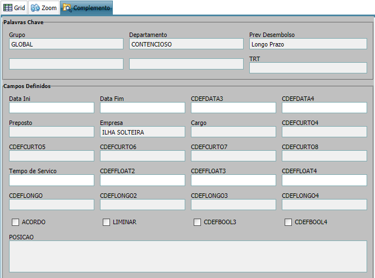The image size is (375, 278).
Task: Click the Zoom tab binoculars icon
Action: tap(35, 8)
